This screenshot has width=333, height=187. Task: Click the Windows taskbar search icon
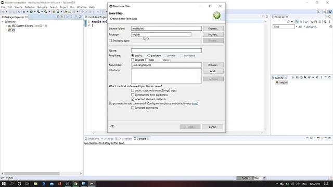coord(11,183)
